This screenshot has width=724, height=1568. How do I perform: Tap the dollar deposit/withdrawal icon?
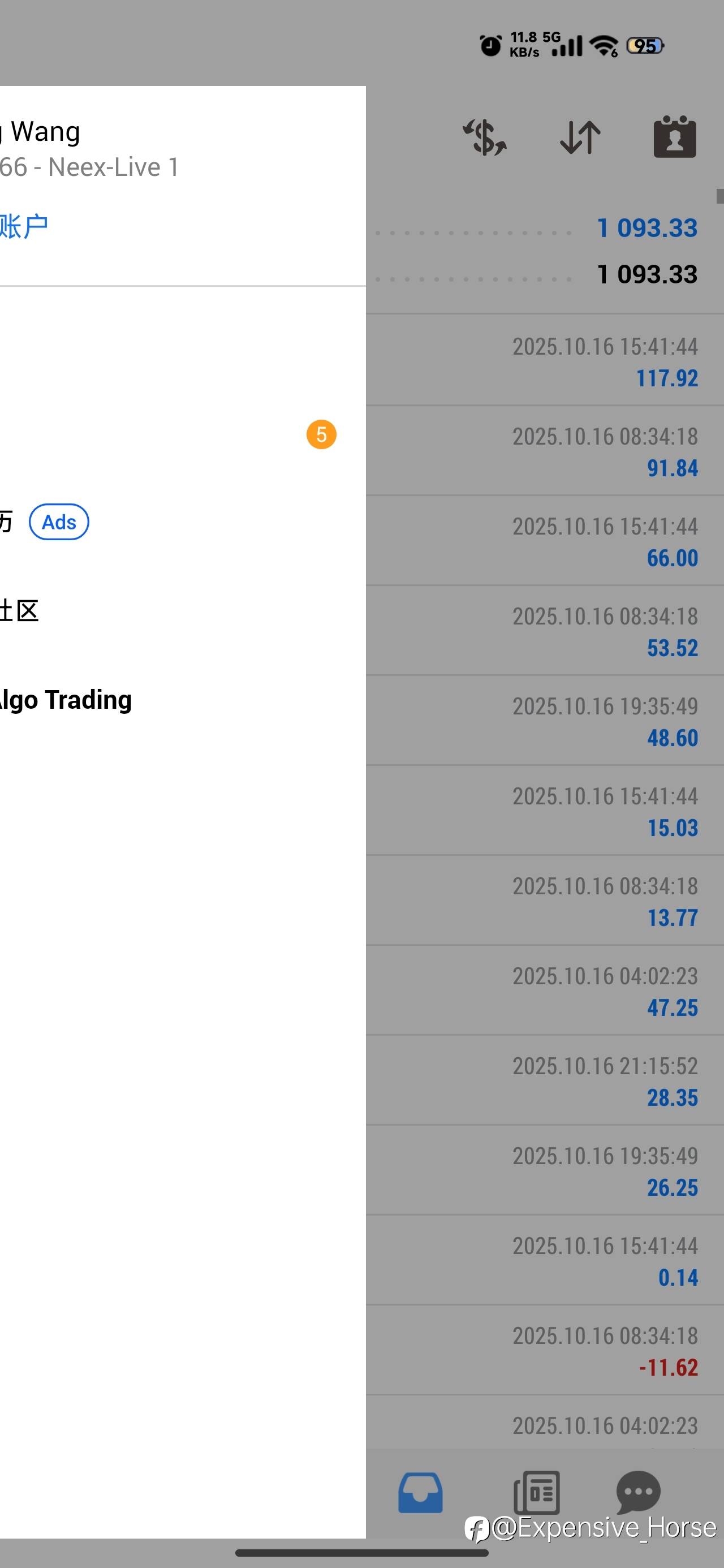[485, 137]
